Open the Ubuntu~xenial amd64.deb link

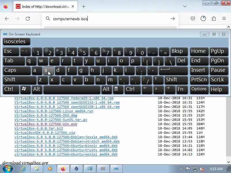click(x=66, y=154)
